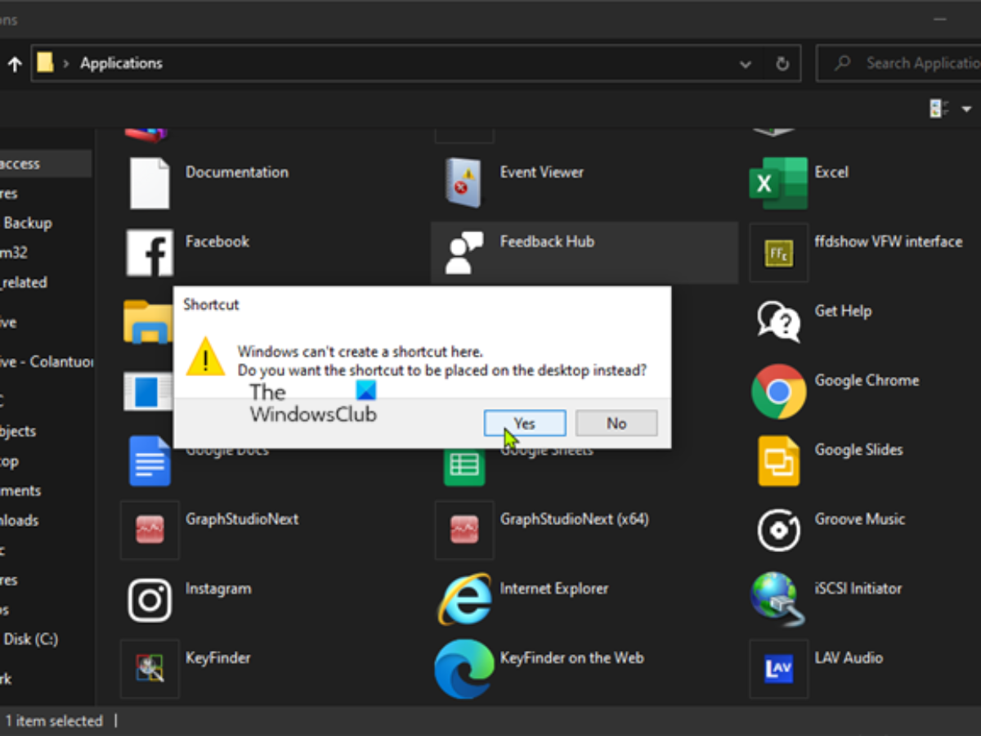Click the File Explorer icon behind dialog
Viewport: 981px width, 736px height.
(x=147, y=321)
